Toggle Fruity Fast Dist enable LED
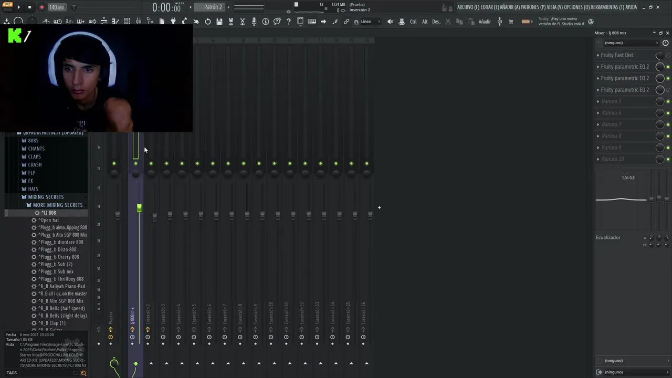672x378 pixels. click(668, 55)
